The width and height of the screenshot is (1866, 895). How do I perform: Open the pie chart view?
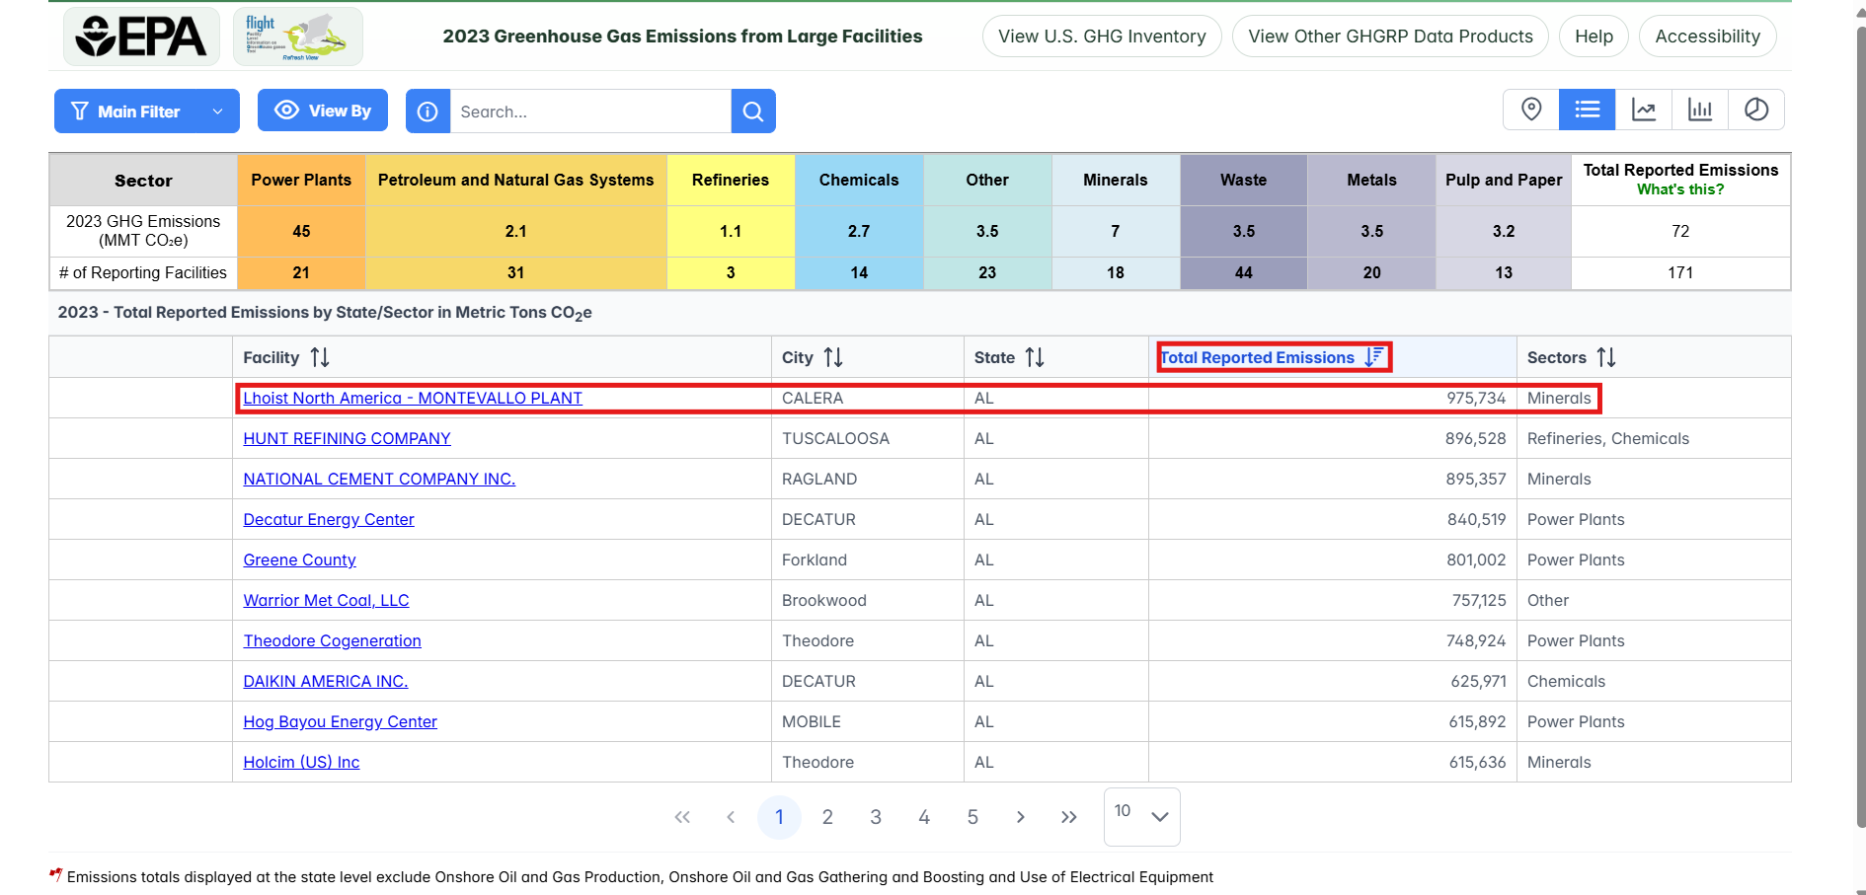coord(1756,110)
